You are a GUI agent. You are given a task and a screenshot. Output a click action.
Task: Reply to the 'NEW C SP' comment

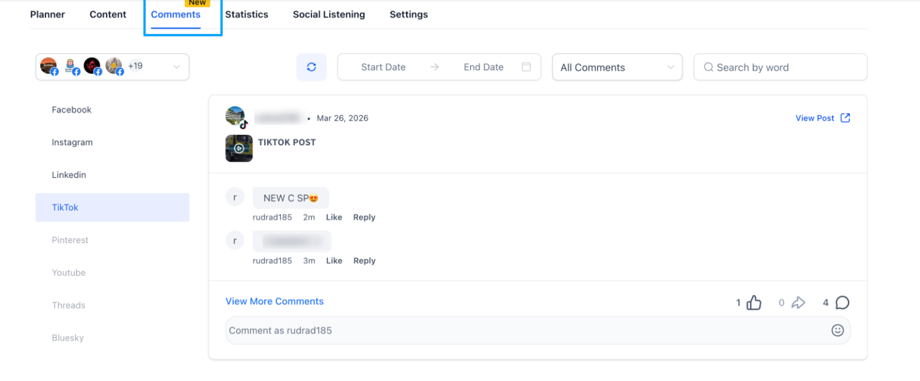364,217
